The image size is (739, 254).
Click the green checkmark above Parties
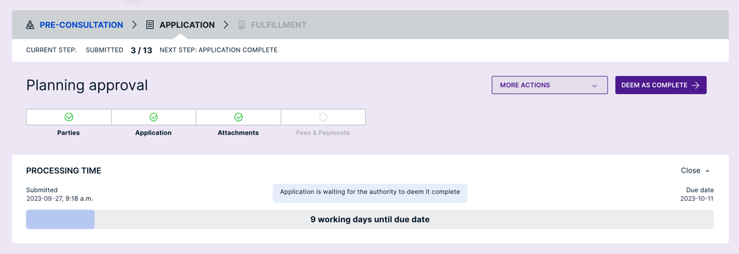pyautogui.click(x=69, y=117)
